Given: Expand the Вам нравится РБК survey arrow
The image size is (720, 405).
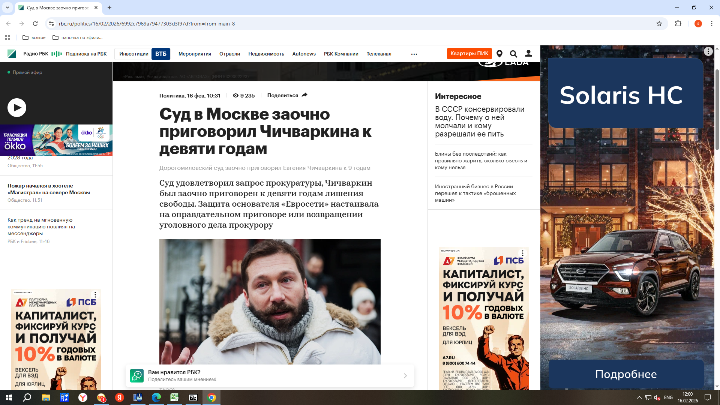Looking at the screenshot, I should (405, 376).
